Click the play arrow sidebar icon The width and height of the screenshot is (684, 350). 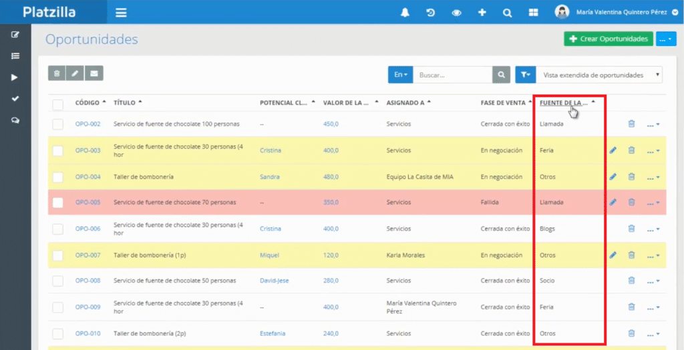coord(15,77)
